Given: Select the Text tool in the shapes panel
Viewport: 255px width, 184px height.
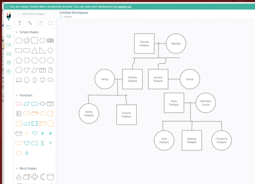Looking at the screenshot, I should [x=20, y=23].
